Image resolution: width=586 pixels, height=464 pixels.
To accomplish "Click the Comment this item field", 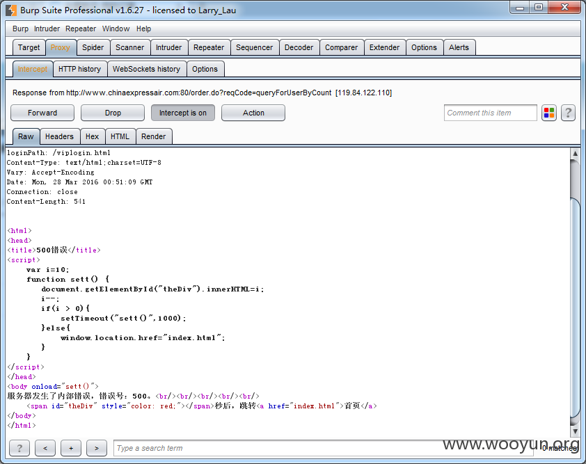I will [491, 113].
